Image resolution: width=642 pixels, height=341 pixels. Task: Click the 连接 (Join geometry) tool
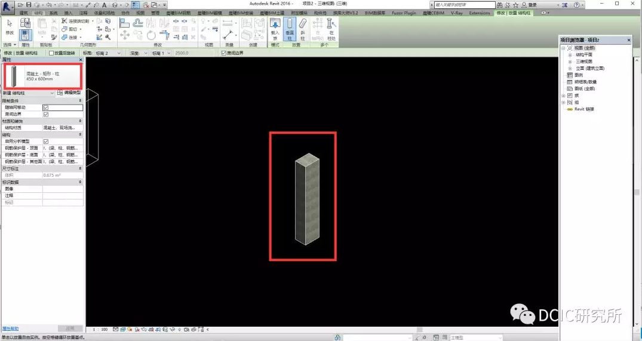pyautogui.click(x=72, y=37)
